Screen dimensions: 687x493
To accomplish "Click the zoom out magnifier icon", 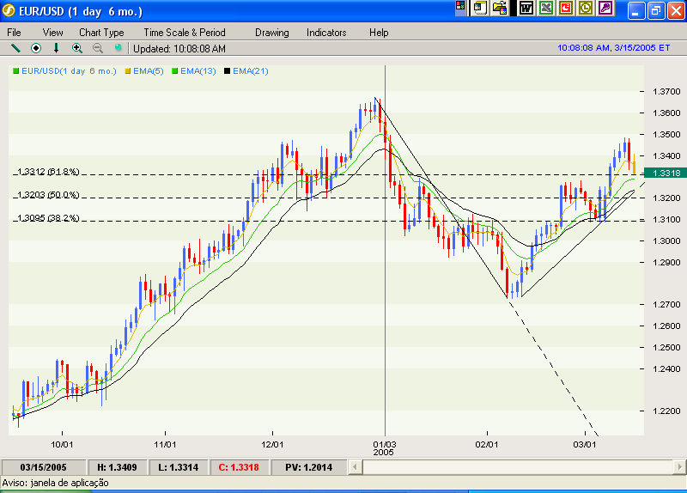I will (98, 48).
